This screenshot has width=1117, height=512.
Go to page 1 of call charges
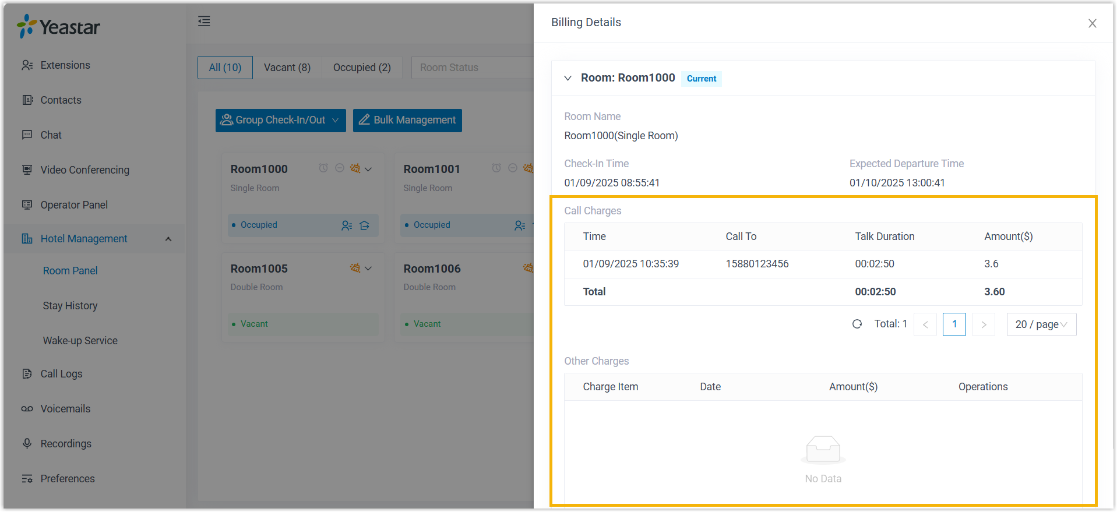pos(954,324)
